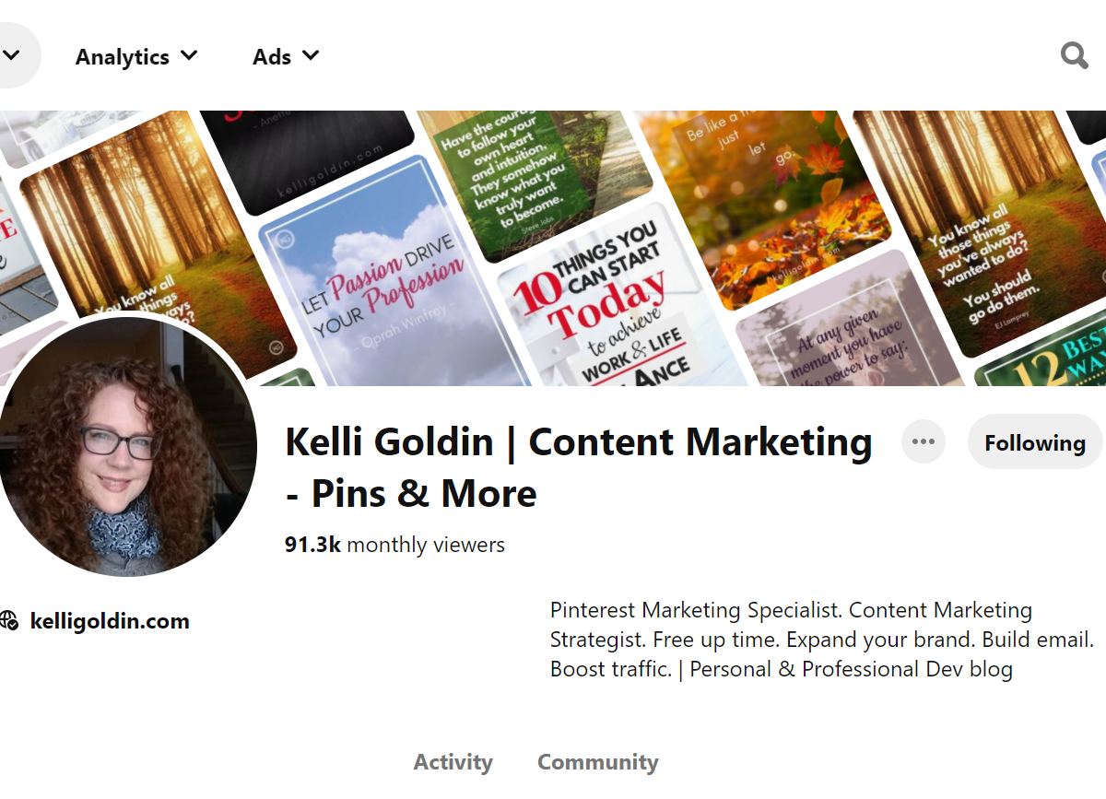This screenshot has height=799, width=1106.
Task: Switch to the Community tab
Action: tap(597, 762)
